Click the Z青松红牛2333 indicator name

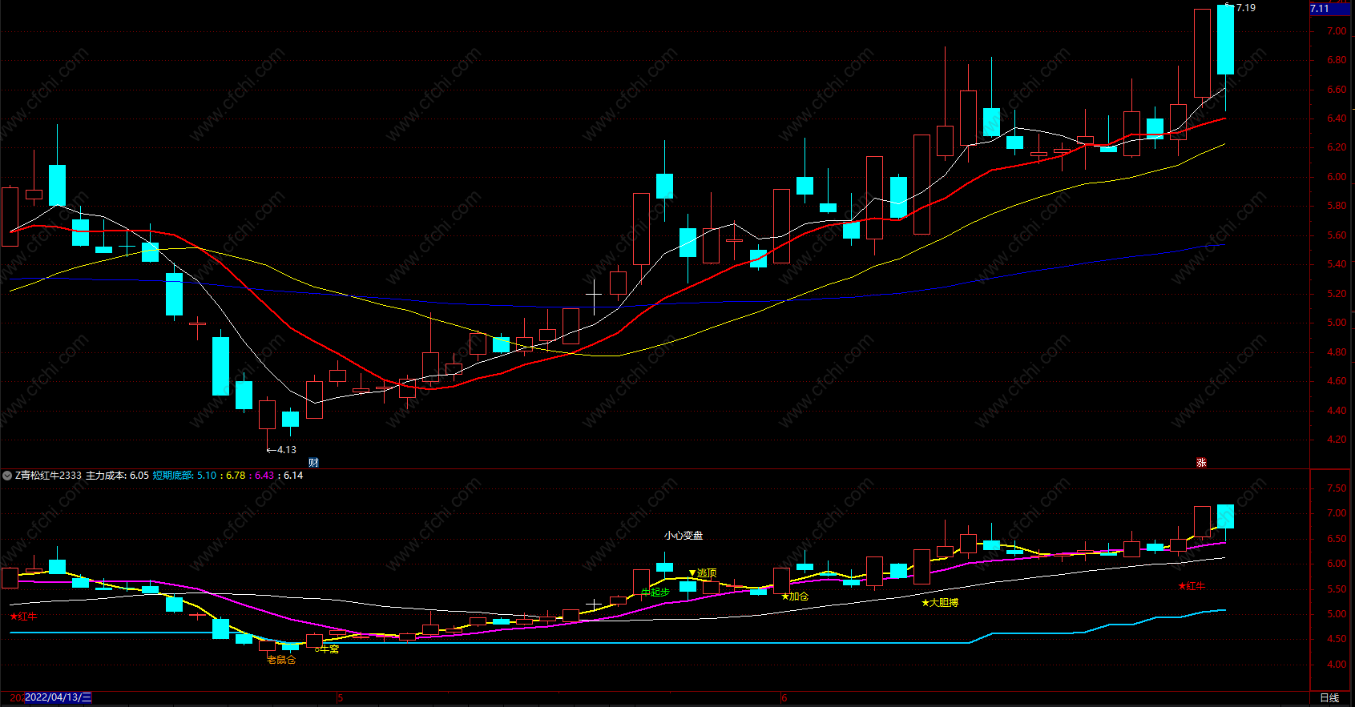[48, 476]
